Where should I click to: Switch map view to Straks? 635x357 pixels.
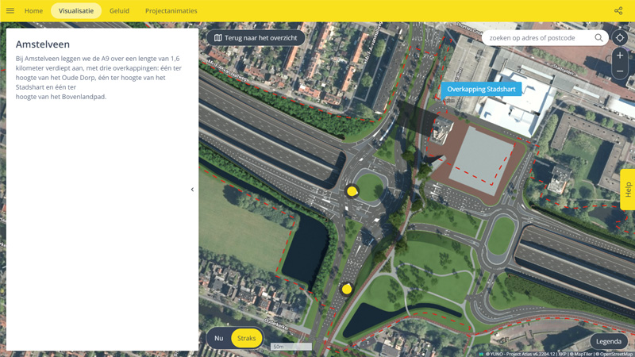click(247, 338)
